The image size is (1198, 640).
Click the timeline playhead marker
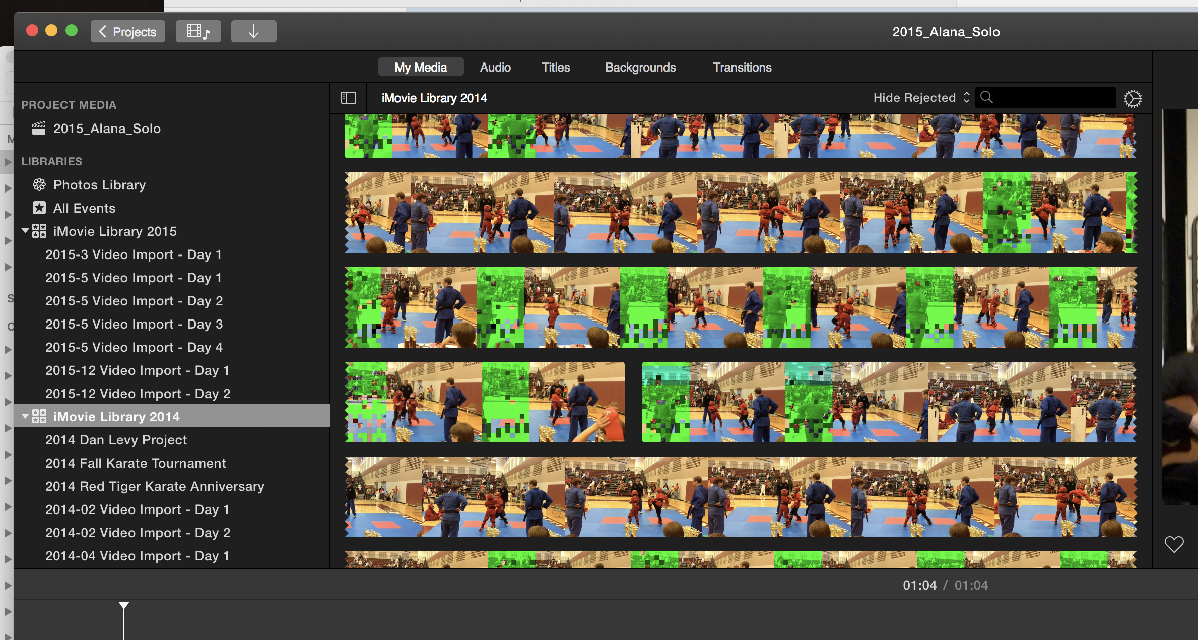[x=123, y=605]
